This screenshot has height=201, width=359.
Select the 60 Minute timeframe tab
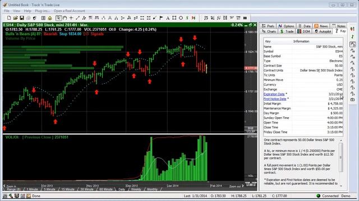coord(106,189)
